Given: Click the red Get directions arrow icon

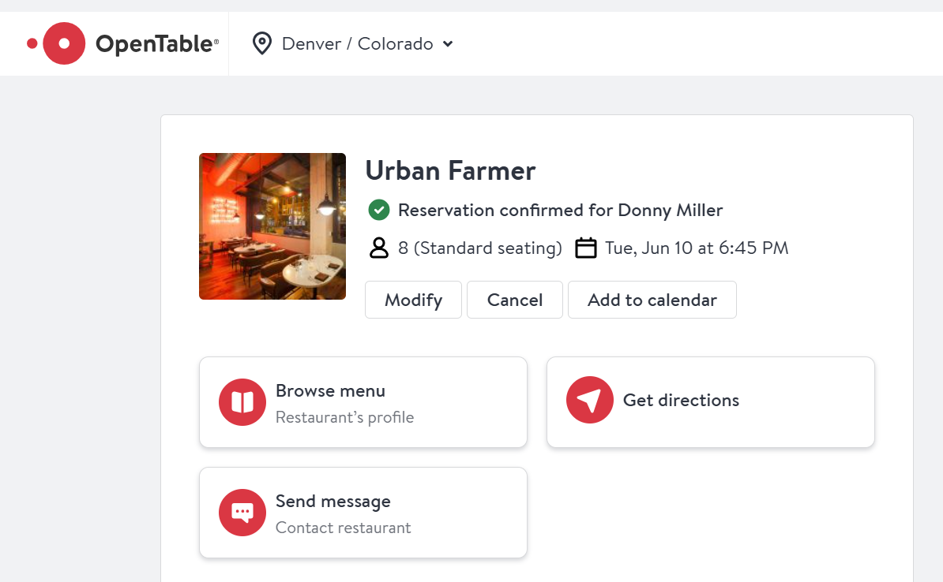Looking at the screenshot, I should click(x=590, y=401).
